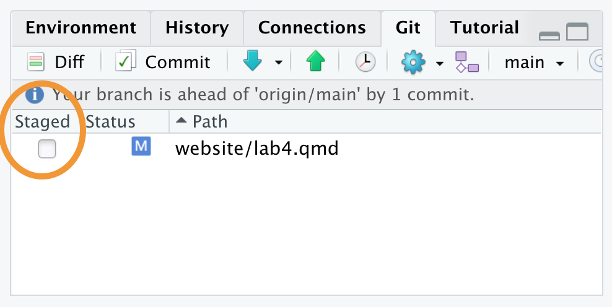612x307 pixels.
Task: Click the purple New Branch icon
Action: (467, 62)
